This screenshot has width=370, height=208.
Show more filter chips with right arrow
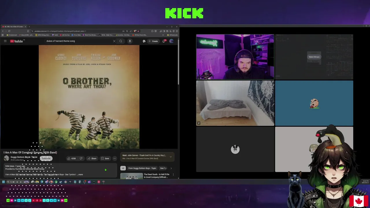point(171,168)
